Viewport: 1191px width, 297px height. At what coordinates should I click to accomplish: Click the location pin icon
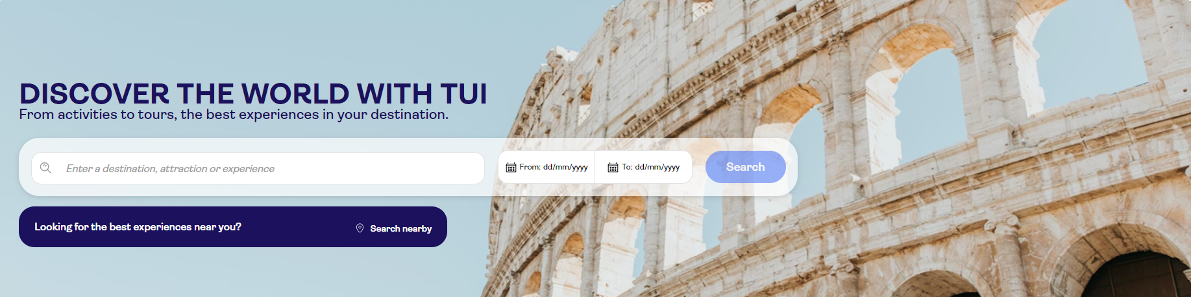click(x=360, y=228)
